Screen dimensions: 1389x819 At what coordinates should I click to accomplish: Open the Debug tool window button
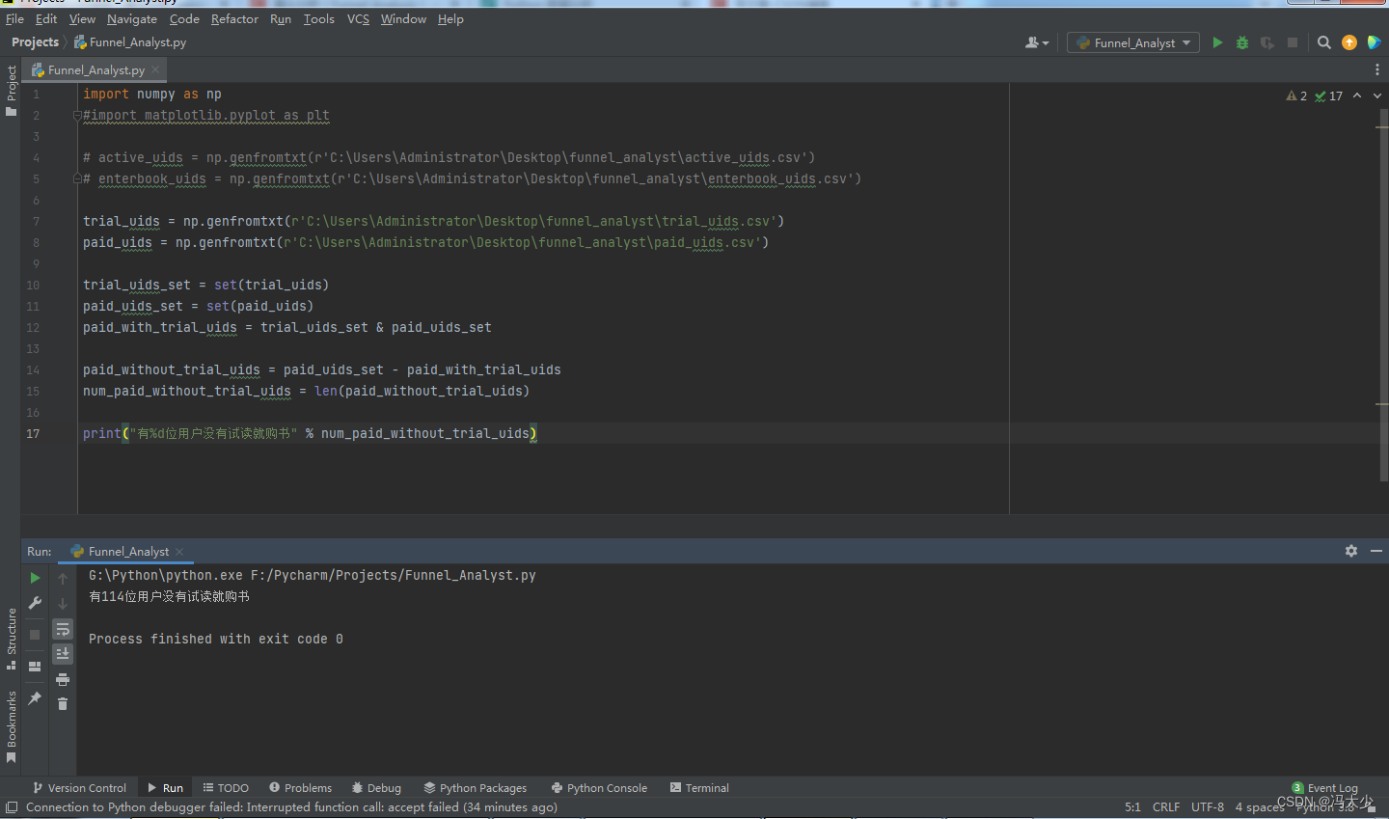(376, 788)
